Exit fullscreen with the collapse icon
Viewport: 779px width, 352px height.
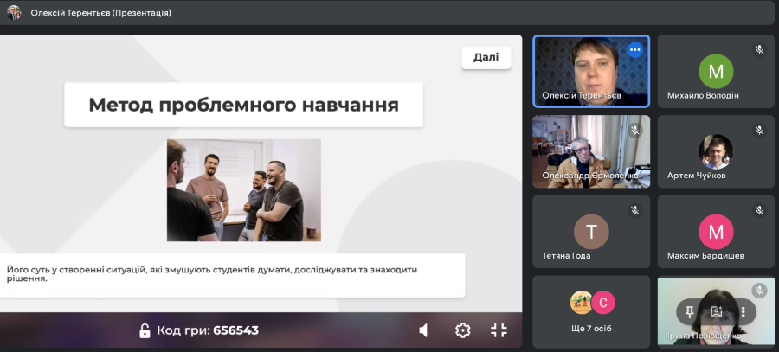499,330
